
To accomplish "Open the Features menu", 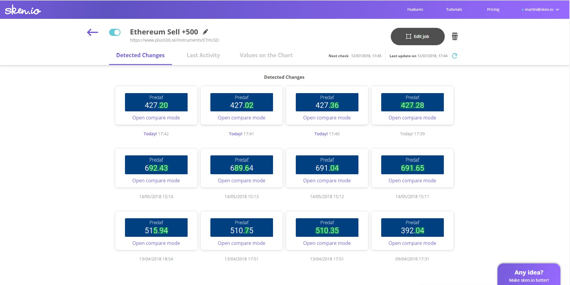I will point(415,10).
